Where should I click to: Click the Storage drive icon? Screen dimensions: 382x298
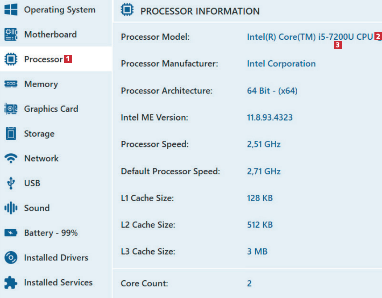tap(11, 134)
